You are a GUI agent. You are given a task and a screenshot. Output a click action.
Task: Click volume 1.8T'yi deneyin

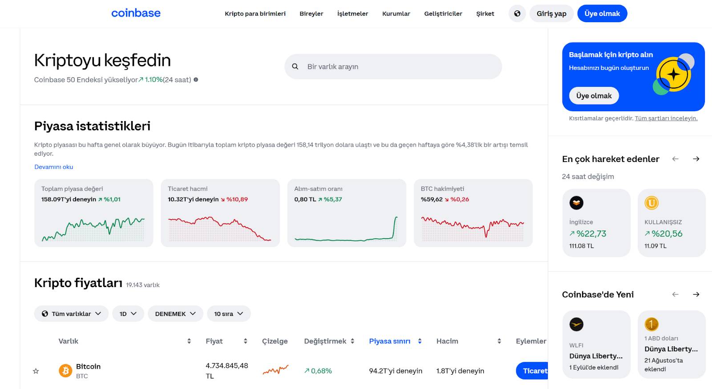pos(460,371)
